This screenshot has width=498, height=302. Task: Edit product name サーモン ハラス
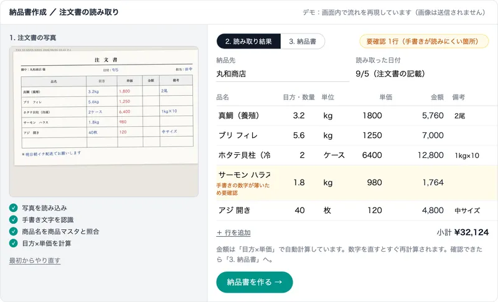(x=244, y=175)
